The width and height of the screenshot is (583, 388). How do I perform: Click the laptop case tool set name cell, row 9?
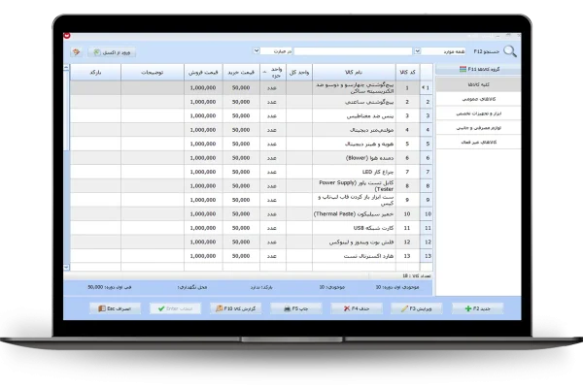(354, 200)
